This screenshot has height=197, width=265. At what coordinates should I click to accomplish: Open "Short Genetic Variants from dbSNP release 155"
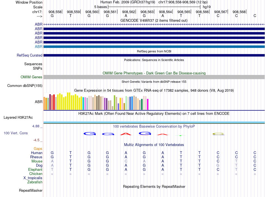[154, 82]
